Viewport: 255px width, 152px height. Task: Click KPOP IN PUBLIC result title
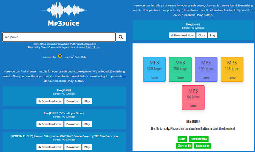[x=64, y=136]
